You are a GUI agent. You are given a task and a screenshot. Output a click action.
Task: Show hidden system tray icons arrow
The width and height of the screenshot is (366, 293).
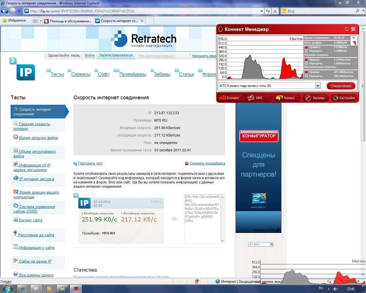pos(329,289)
